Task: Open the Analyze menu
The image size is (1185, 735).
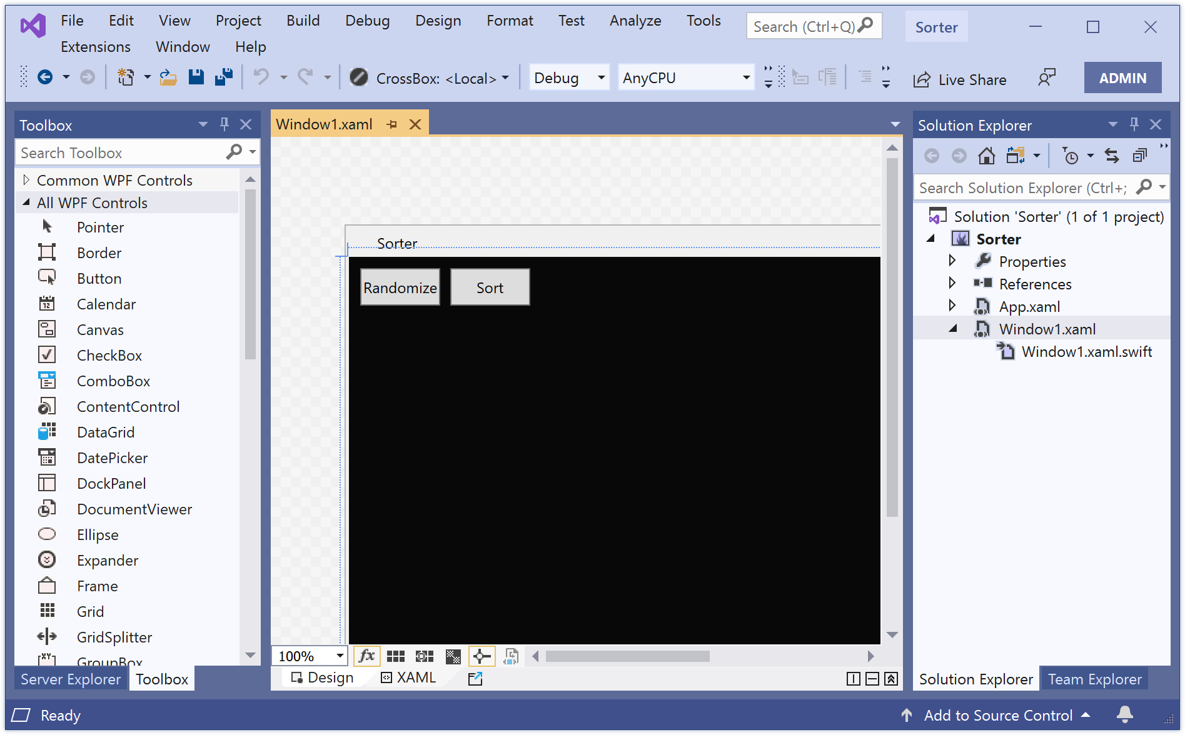Action: pos(635,21)
